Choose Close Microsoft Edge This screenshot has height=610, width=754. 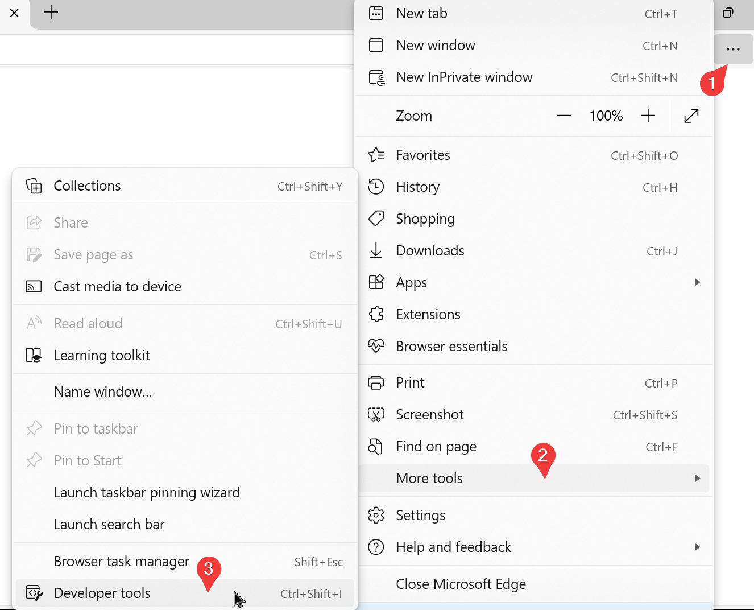pos(533,584)
